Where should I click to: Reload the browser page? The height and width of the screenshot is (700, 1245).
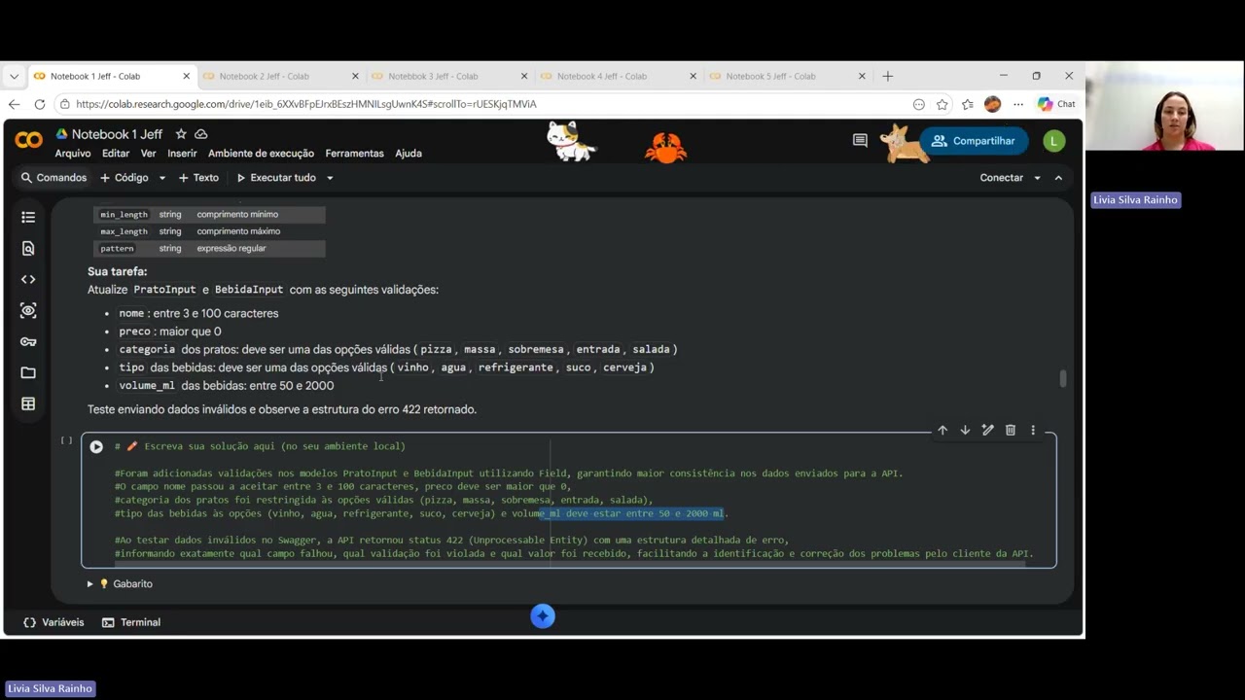(39, 104)
